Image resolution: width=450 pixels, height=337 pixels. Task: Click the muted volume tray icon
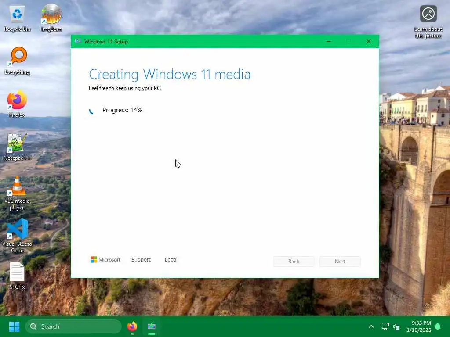[x=396, y=326]
